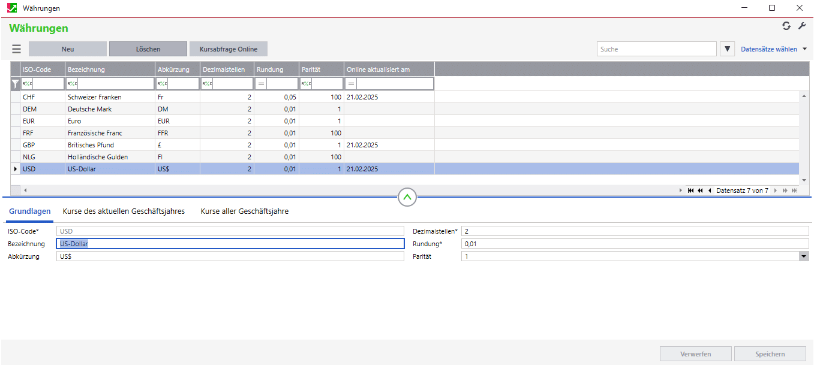
Task: Expand the Datensätze wählen dropdown
Action: (804, 49)
